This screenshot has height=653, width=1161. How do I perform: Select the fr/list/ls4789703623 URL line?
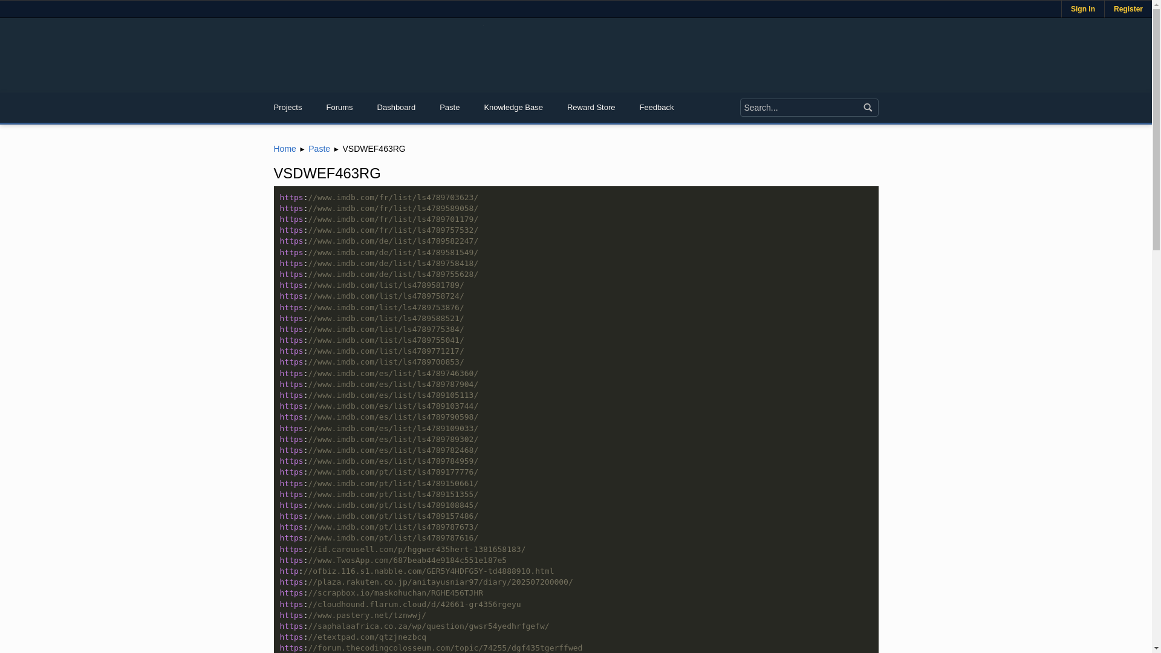click(x=379, y=198)
